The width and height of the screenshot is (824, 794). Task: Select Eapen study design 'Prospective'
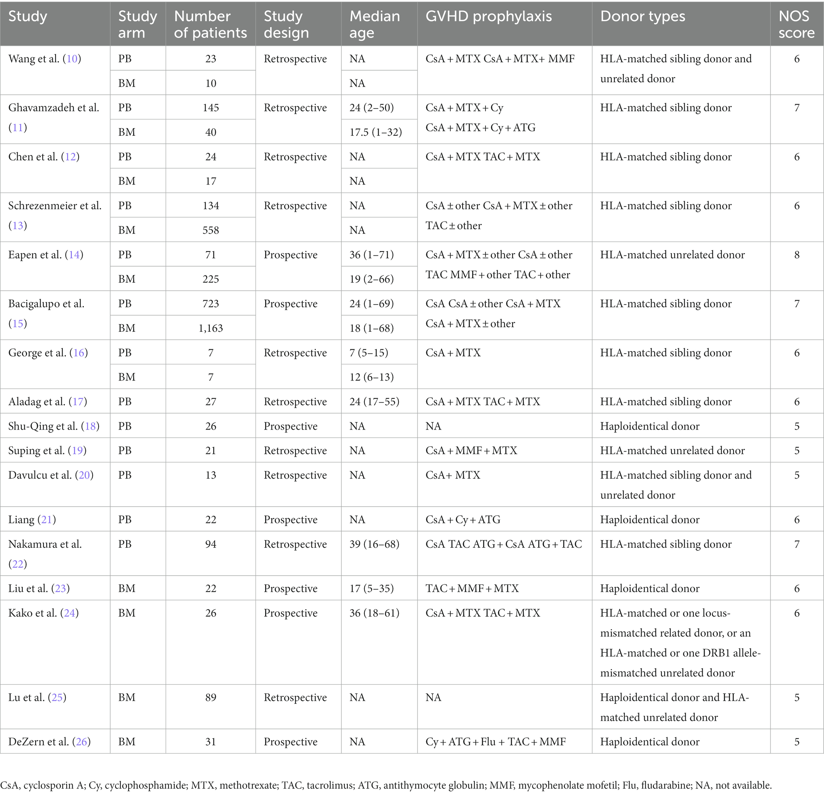(x=291, y=255)
